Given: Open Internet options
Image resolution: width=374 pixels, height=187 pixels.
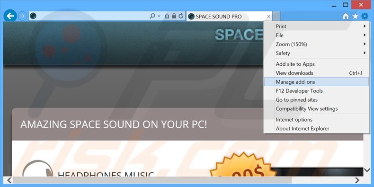Looking at the screenshot, I should click(317, 120).
